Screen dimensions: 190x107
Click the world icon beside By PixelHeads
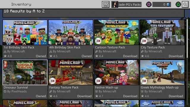point(5,92)
